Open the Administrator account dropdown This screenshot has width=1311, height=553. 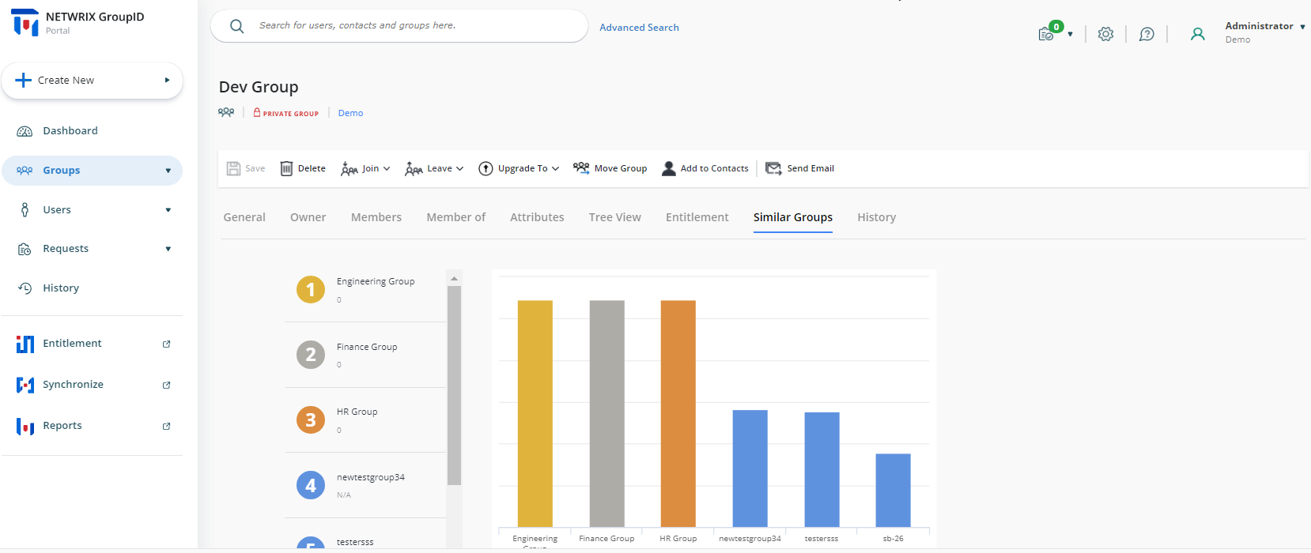click(1264, 27)
